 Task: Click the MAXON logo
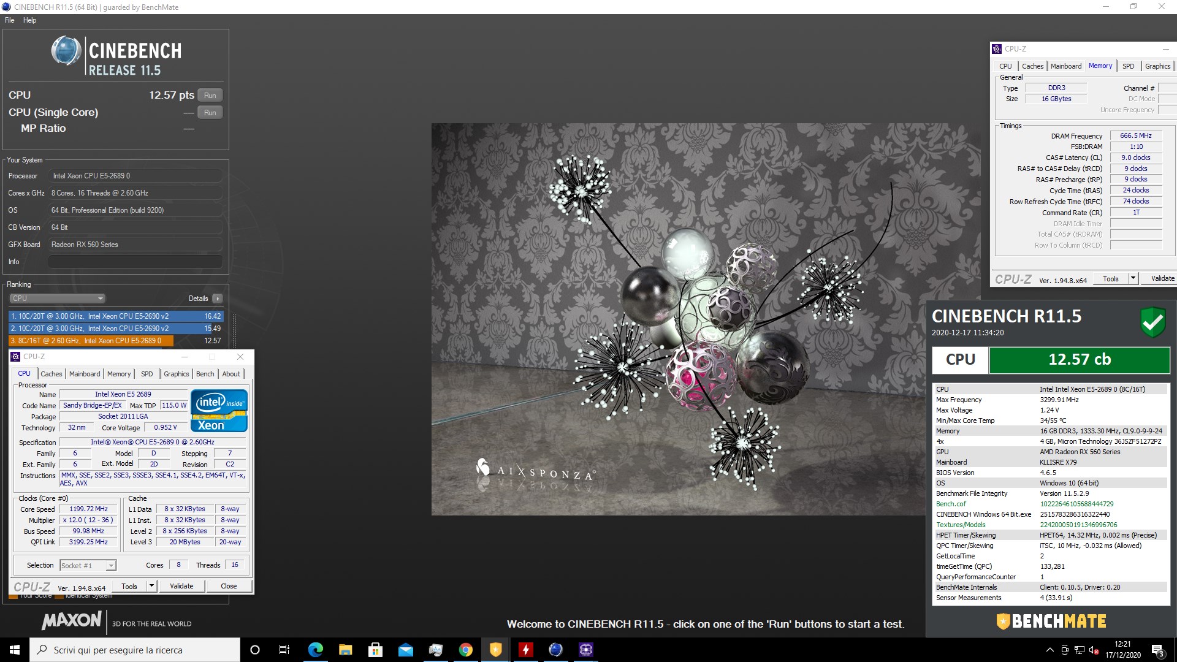[72, 620]
